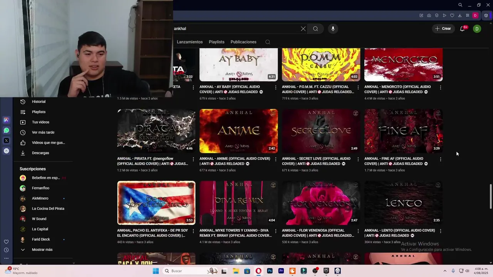This screenshot has height=277, width=493.
Task: Switch to Lanzamientos tab
Action: click(189, 42)
